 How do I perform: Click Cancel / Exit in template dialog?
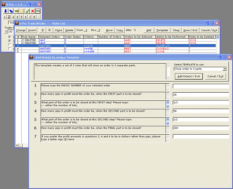(x=215, y=76)
